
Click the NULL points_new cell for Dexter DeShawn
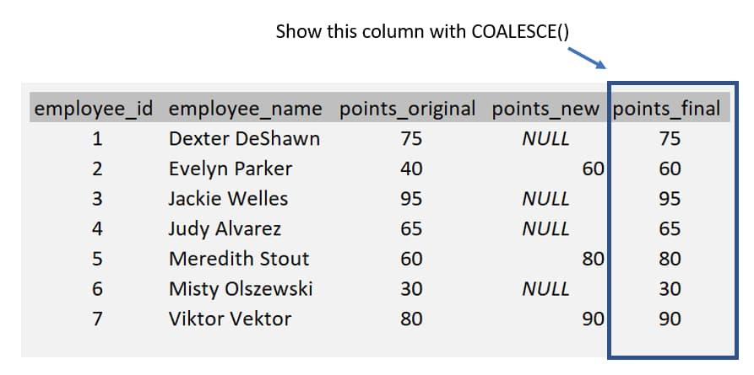pyautogui.click(x=545, y=139)
